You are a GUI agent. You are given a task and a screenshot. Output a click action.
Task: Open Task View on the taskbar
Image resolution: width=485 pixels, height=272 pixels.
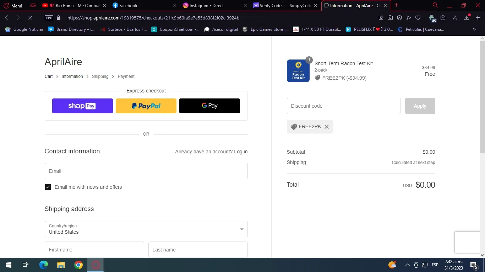(x=25, y=265)
